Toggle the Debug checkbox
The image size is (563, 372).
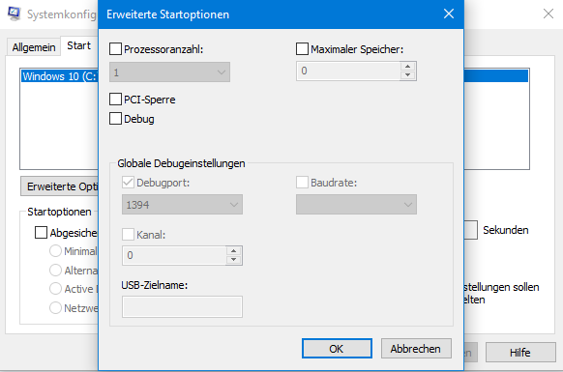(115, 119)
